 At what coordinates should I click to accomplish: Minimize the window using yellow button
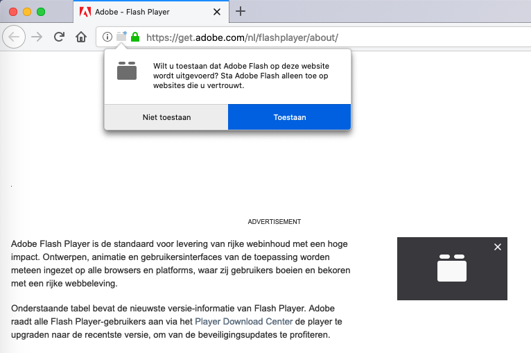(x=27, y=12)
